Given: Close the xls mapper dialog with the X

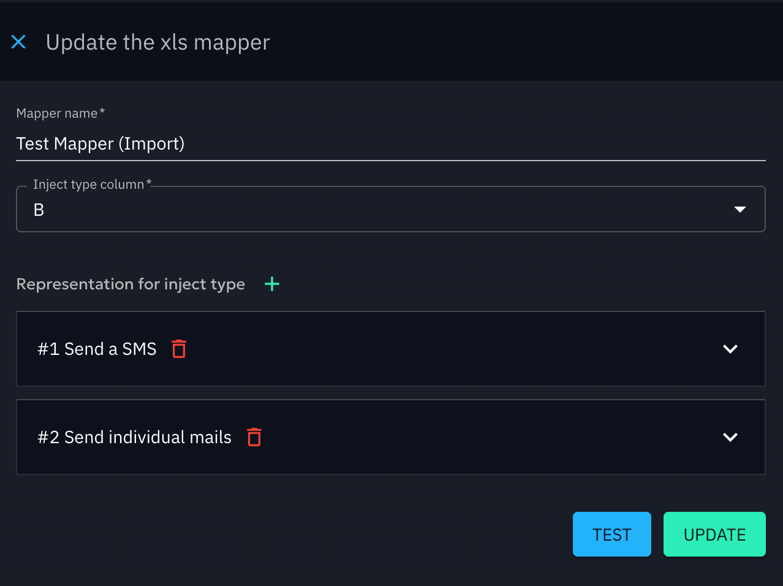Looking at the screenshot, I should [x=18, y=42].
